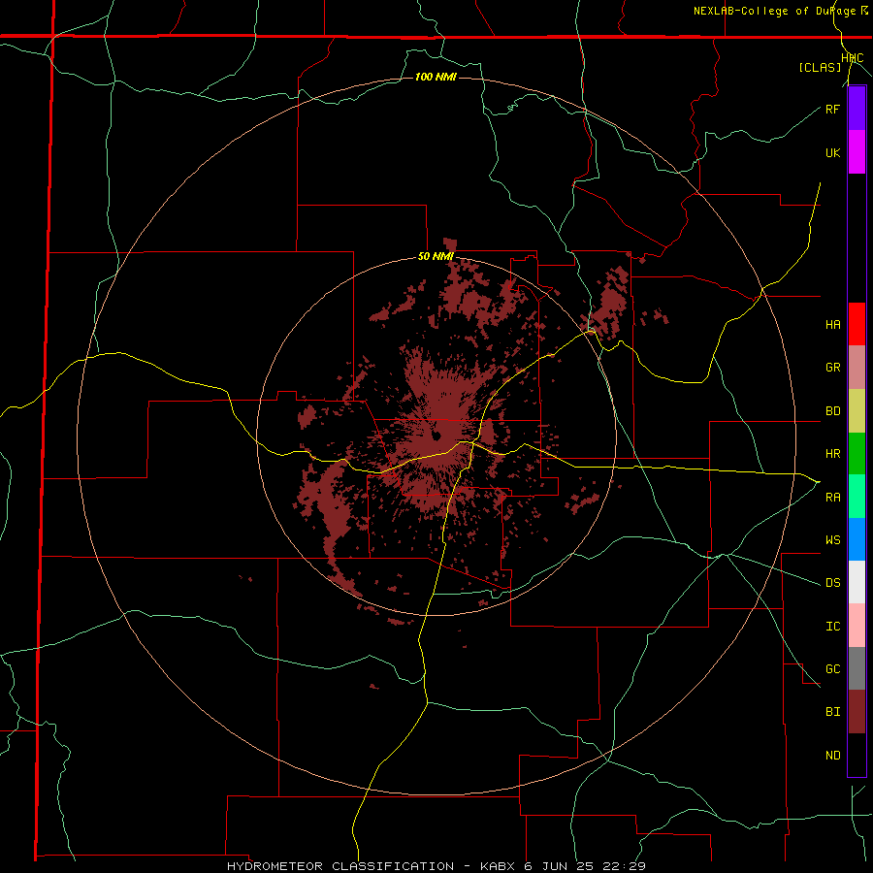The width and height of the screenshot is (873, 873).
Task: Select the BD yellow legend swatch
Action: [x=857, y=411]
